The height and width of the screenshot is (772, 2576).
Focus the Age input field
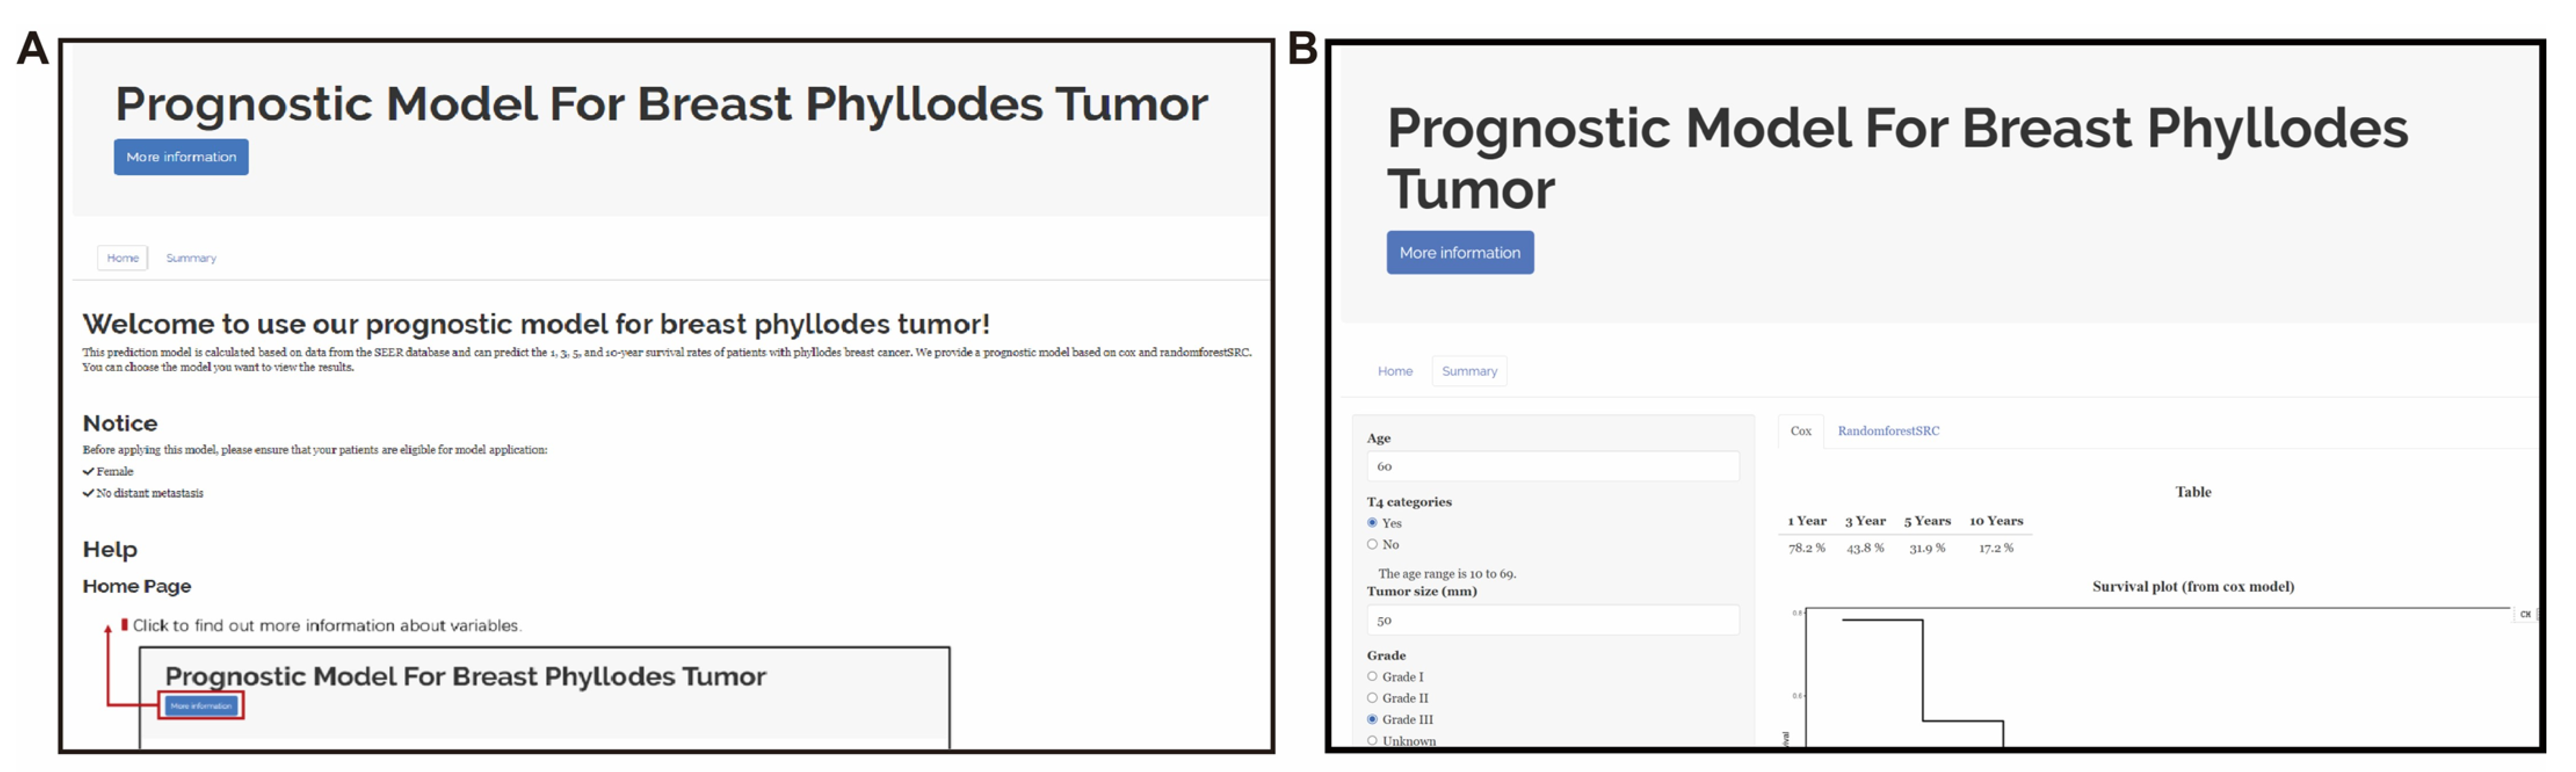click(x=1552, y=466)
